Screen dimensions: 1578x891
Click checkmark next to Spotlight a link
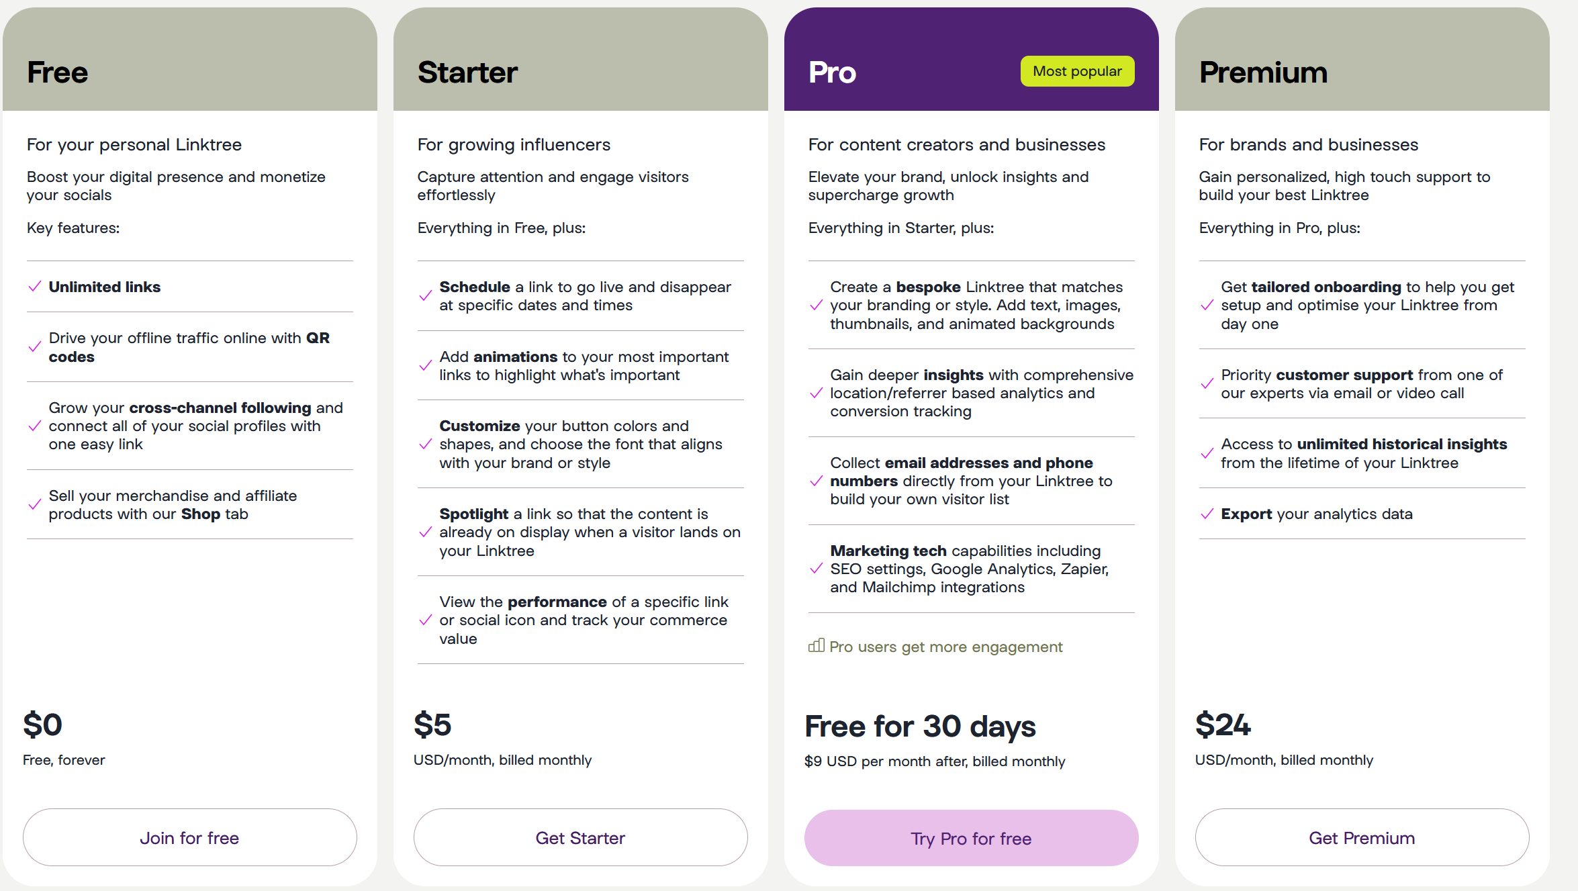coord(426,532)
